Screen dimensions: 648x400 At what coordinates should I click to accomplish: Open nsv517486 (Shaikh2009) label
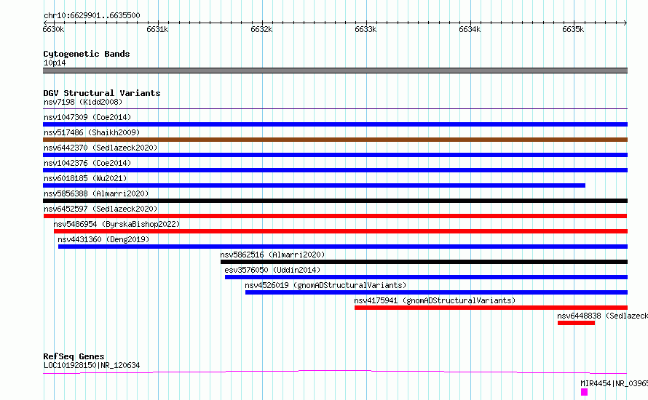(92, 132)
